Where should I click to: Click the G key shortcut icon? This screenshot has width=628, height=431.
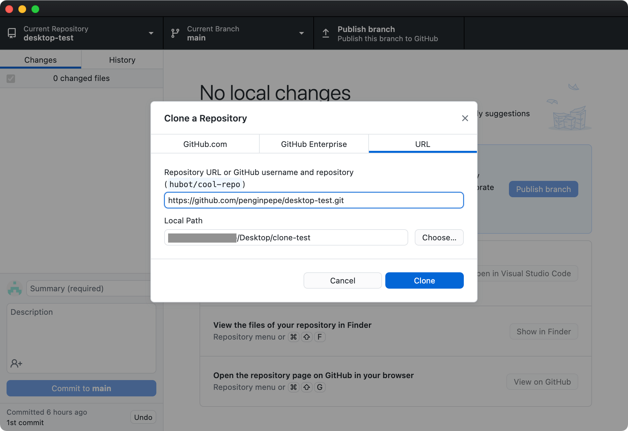pyautogui.click(x=320, y=387)
